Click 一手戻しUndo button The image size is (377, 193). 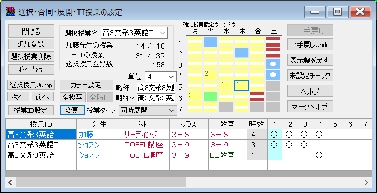click(x=310, y=44)
